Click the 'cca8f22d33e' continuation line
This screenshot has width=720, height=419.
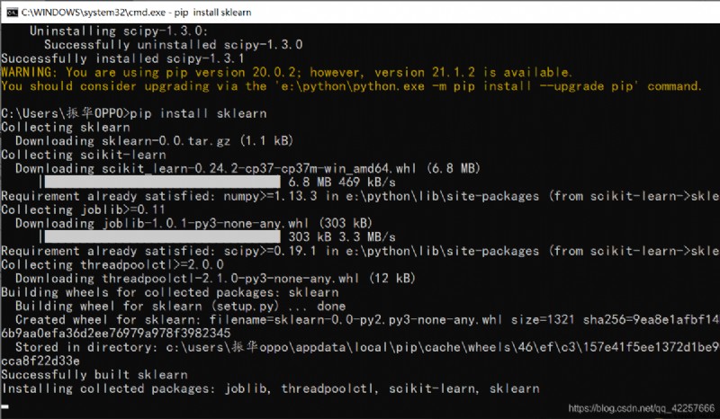(40, 361)
